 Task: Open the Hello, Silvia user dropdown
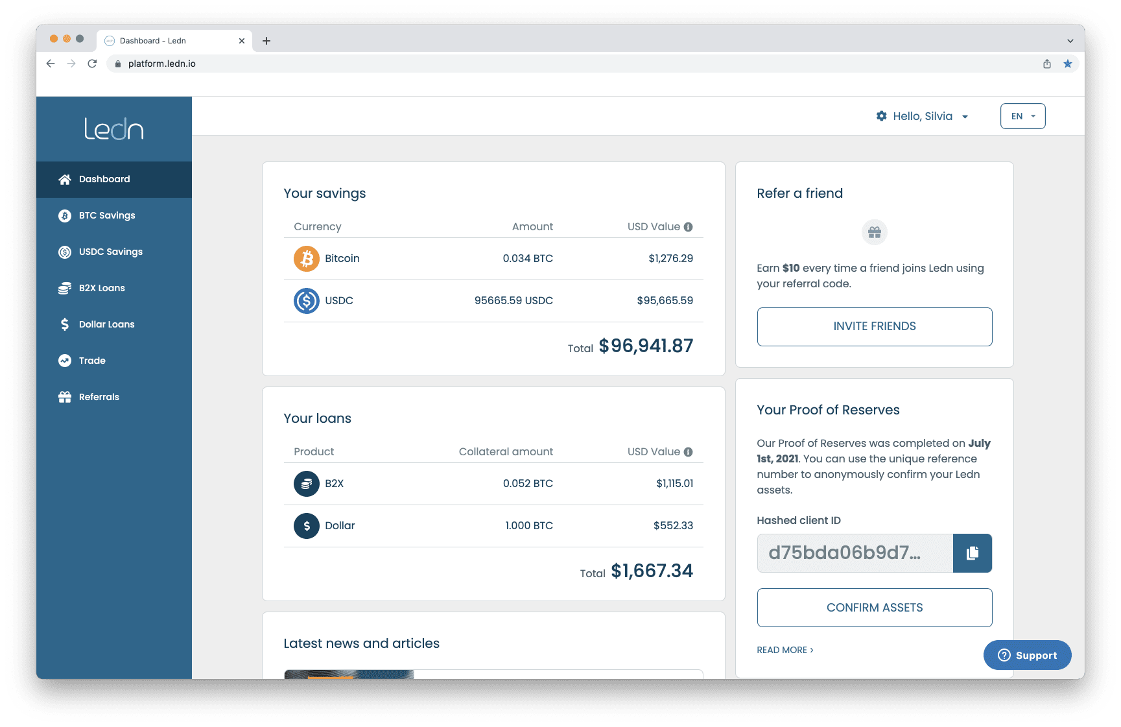point(923,116)
